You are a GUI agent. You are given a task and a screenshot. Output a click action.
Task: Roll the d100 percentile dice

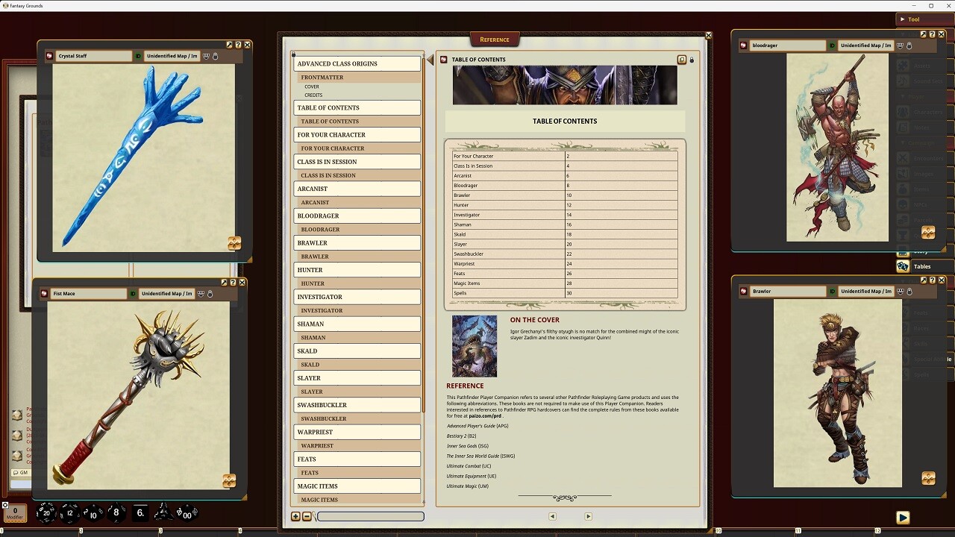pyautogui.click(x=187, y=515)
